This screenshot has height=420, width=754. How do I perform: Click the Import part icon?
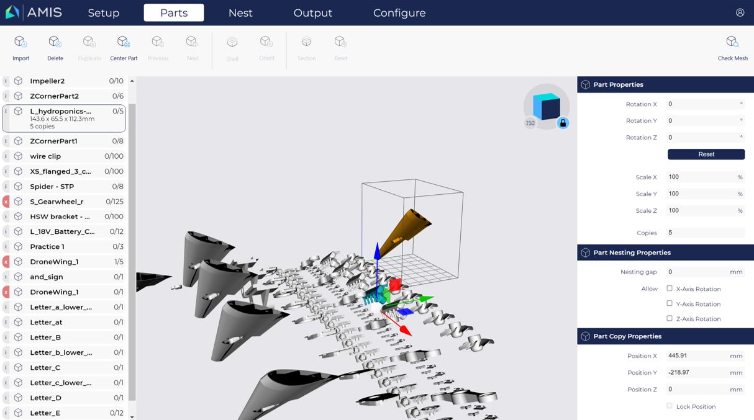[20, 42]
